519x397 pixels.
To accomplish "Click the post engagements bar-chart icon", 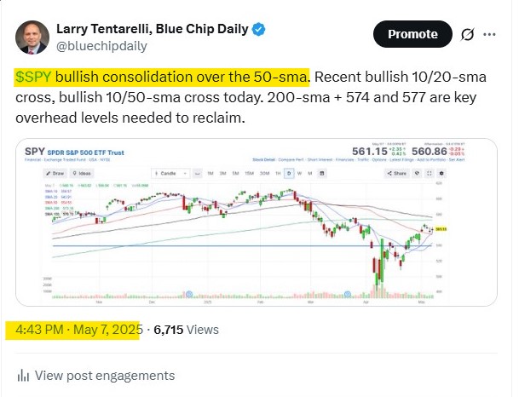I will pyautogui.click(x=23, y=376).
